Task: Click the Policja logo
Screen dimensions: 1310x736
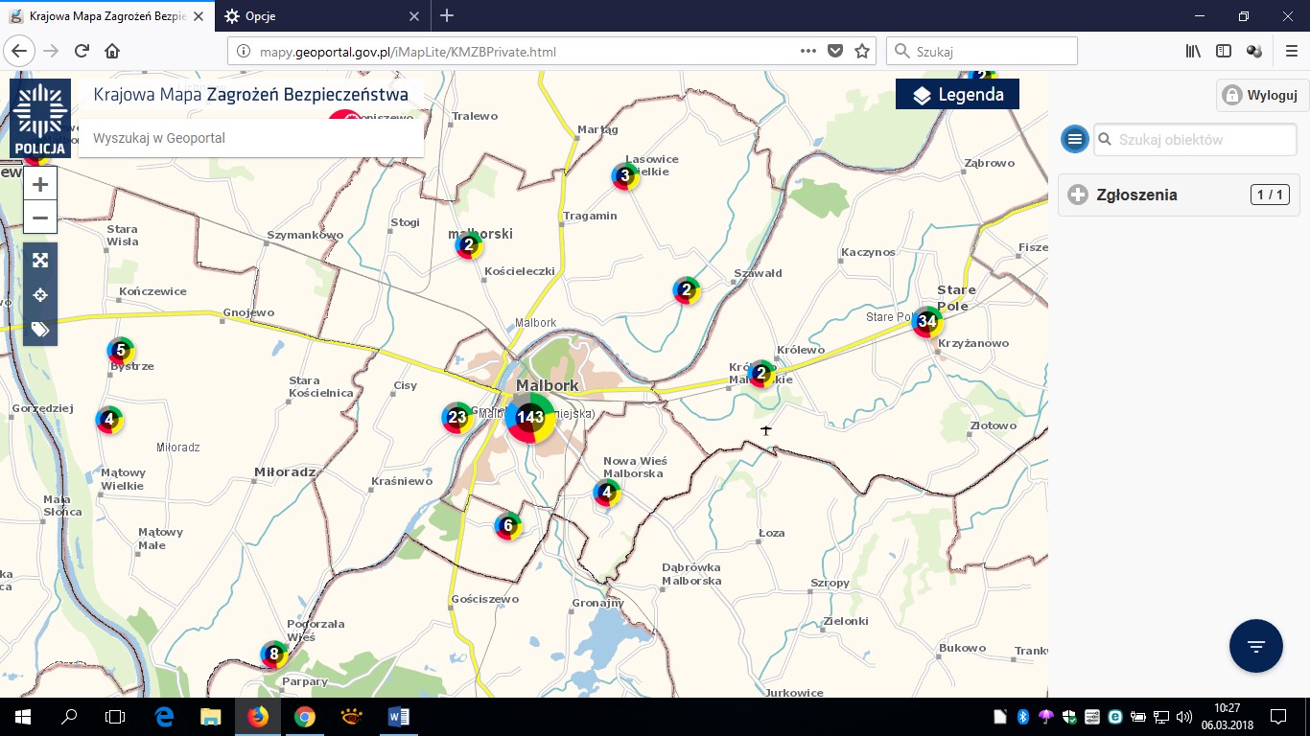Action: tap(40, 119)
